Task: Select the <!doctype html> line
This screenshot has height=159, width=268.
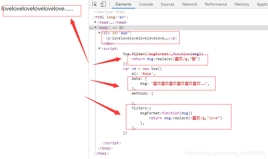Action: (110, 12)
